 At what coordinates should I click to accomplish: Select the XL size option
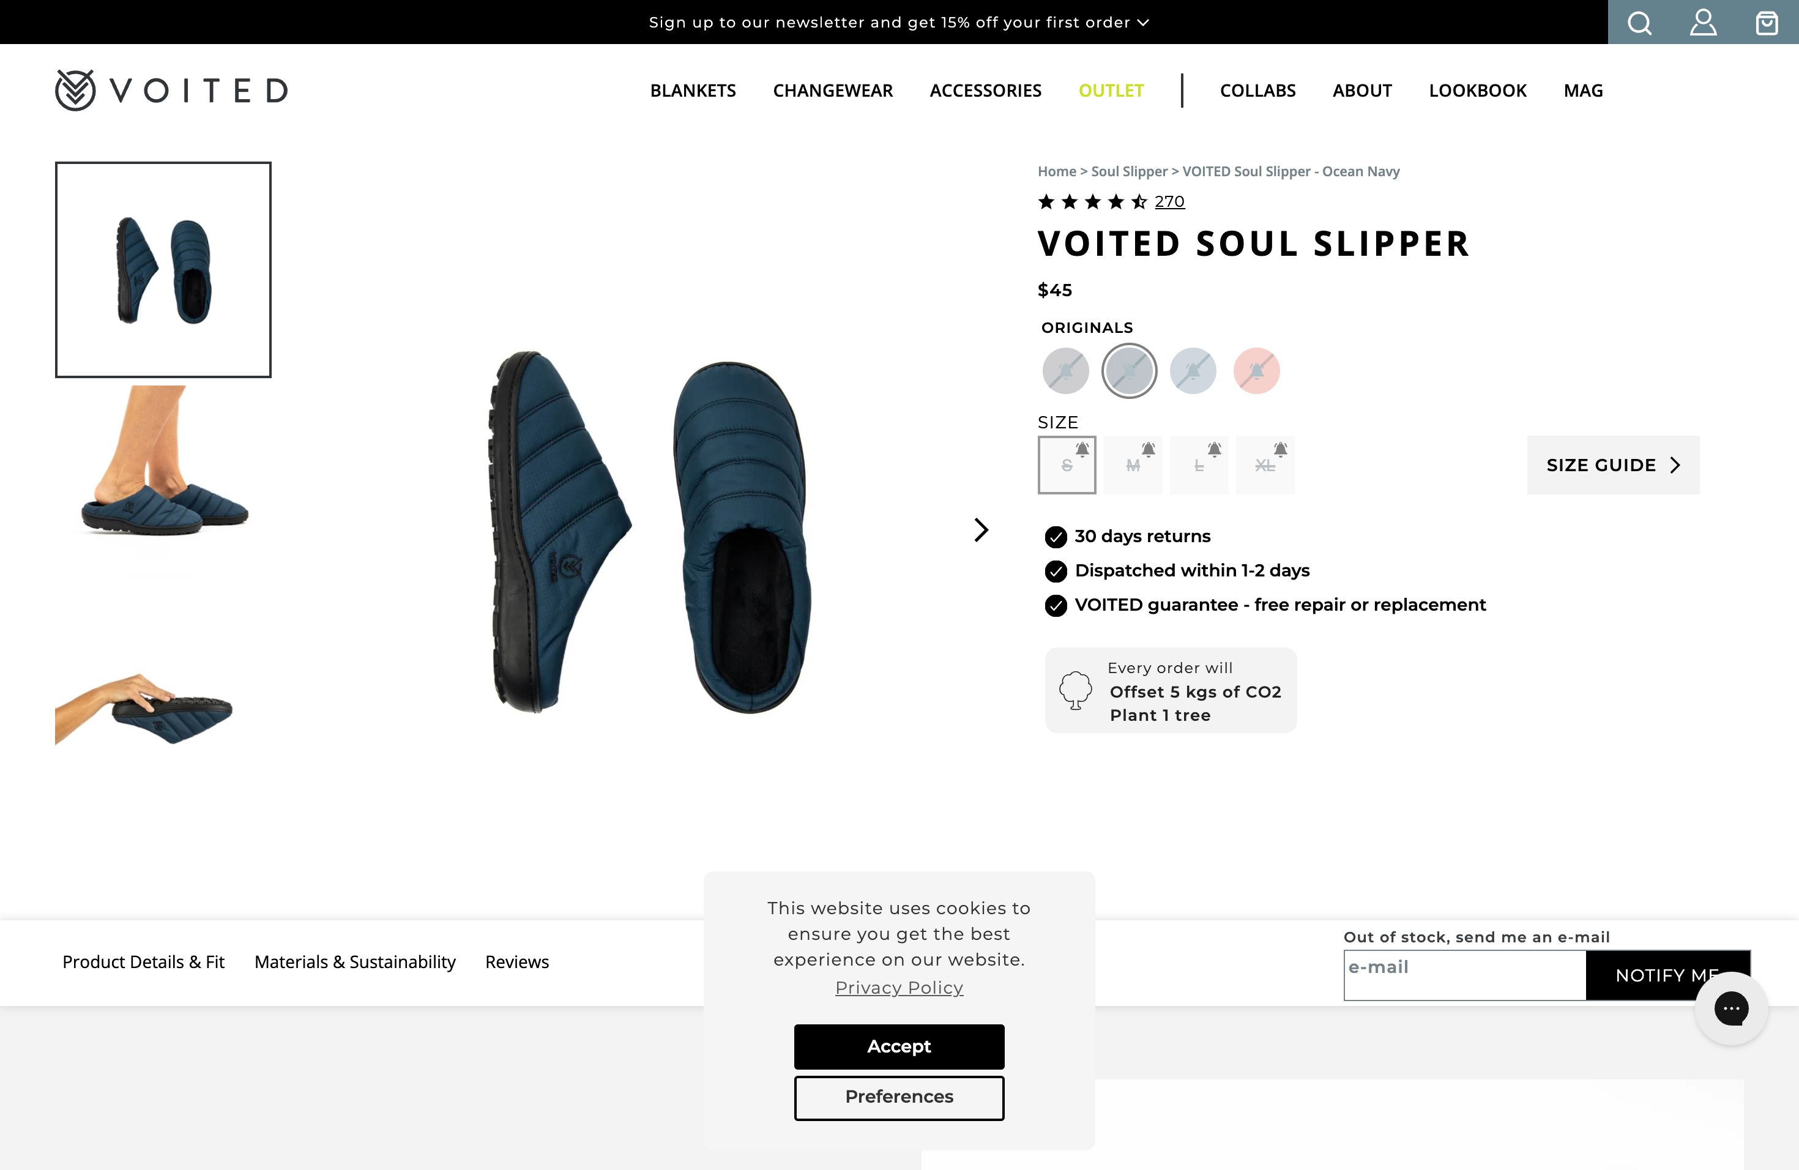[1265, 465]
